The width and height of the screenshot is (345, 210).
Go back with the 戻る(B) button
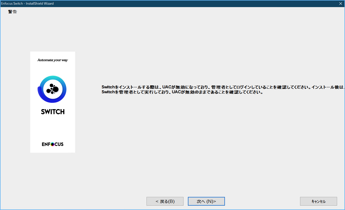tap(165, 201)
